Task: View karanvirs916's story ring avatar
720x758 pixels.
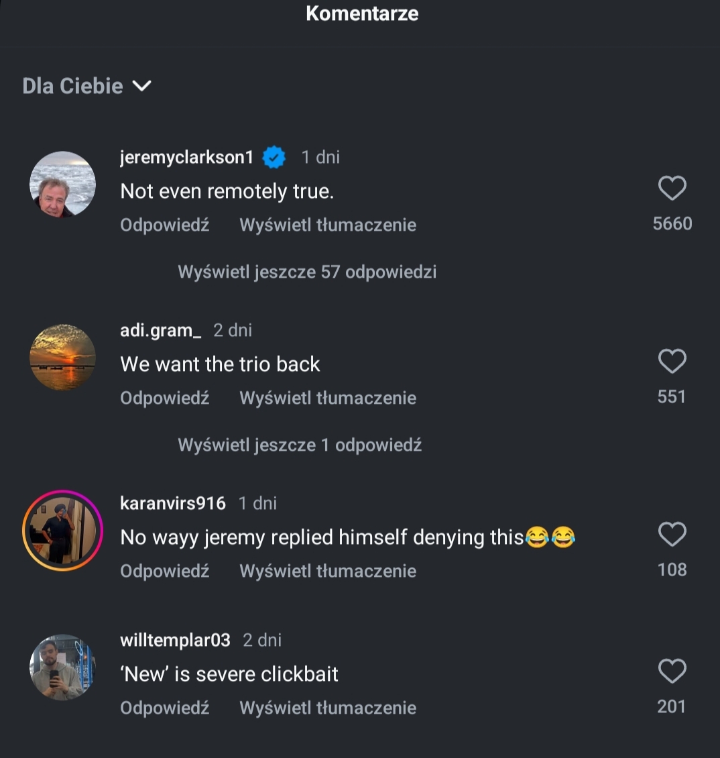Action: point(63,531)
